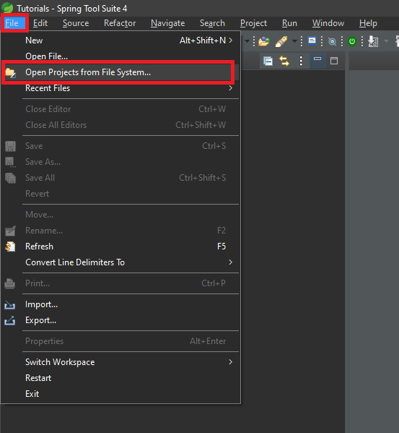Expand the New submenu
Screen dimensions: 399x433
(120, 40)
